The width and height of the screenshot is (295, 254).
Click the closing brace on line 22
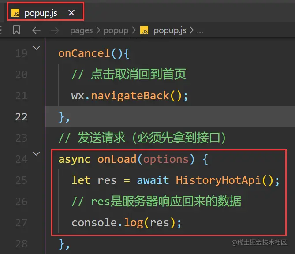tap(62, 117)
